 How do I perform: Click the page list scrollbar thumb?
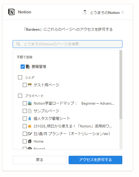[121, 84]
